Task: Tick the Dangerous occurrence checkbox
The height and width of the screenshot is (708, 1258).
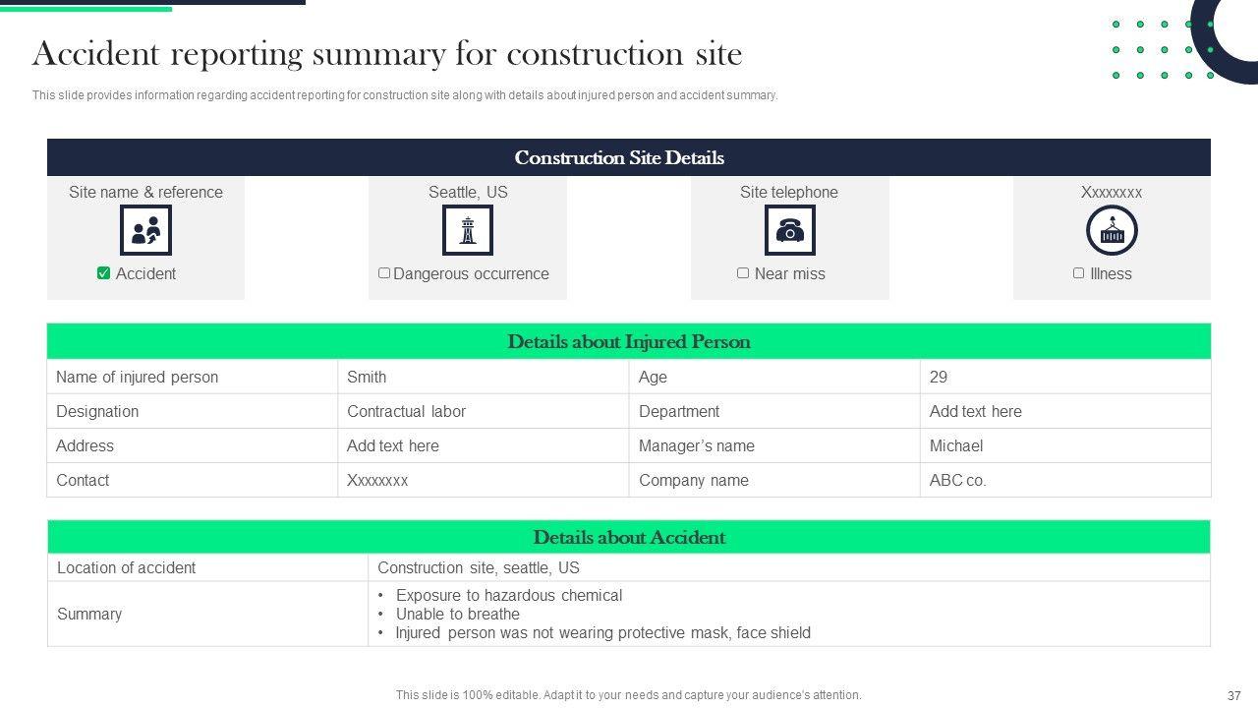Action: [x=384, y=273]
